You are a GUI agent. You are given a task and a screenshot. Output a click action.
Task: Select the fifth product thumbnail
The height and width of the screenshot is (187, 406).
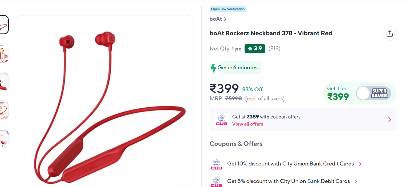point(4,138)
